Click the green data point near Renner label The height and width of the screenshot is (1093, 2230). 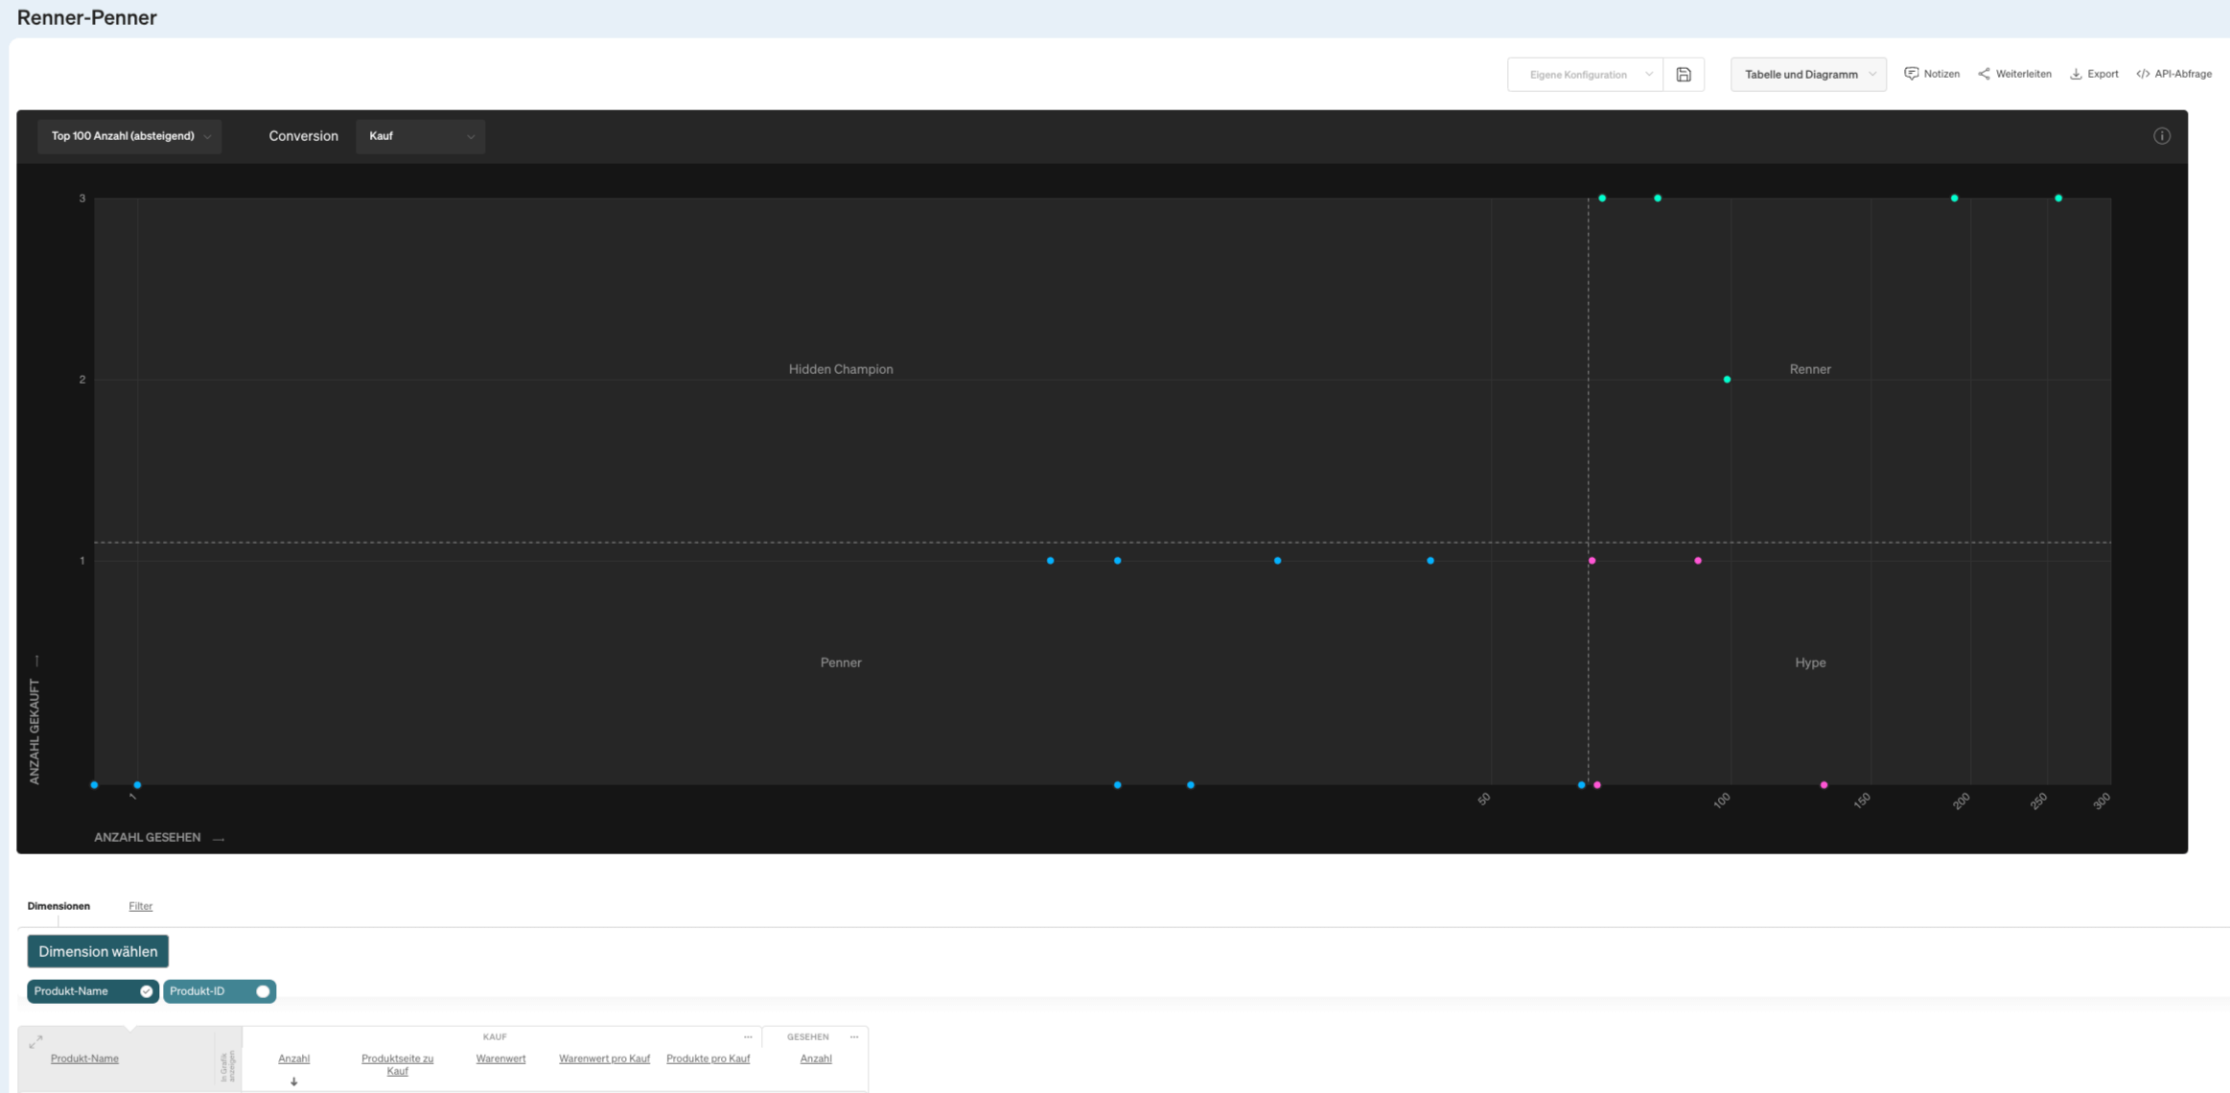pyautogui.click(x=1727, y=380)
